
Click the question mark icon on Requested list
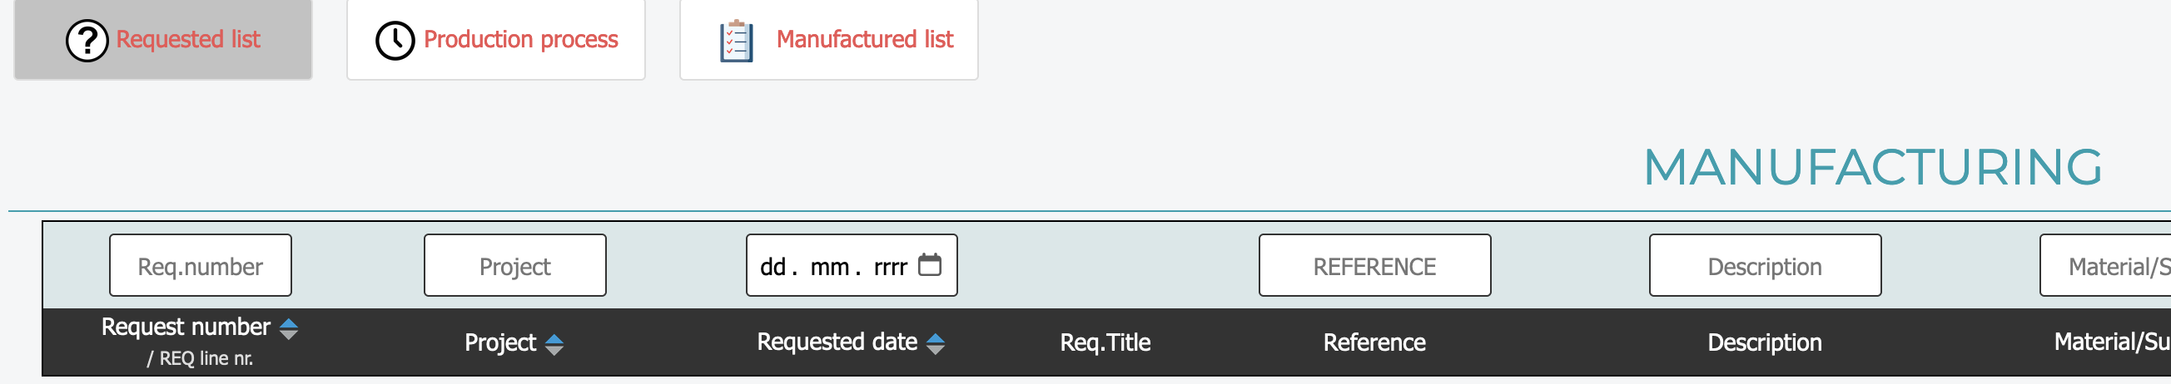point(87,40)
